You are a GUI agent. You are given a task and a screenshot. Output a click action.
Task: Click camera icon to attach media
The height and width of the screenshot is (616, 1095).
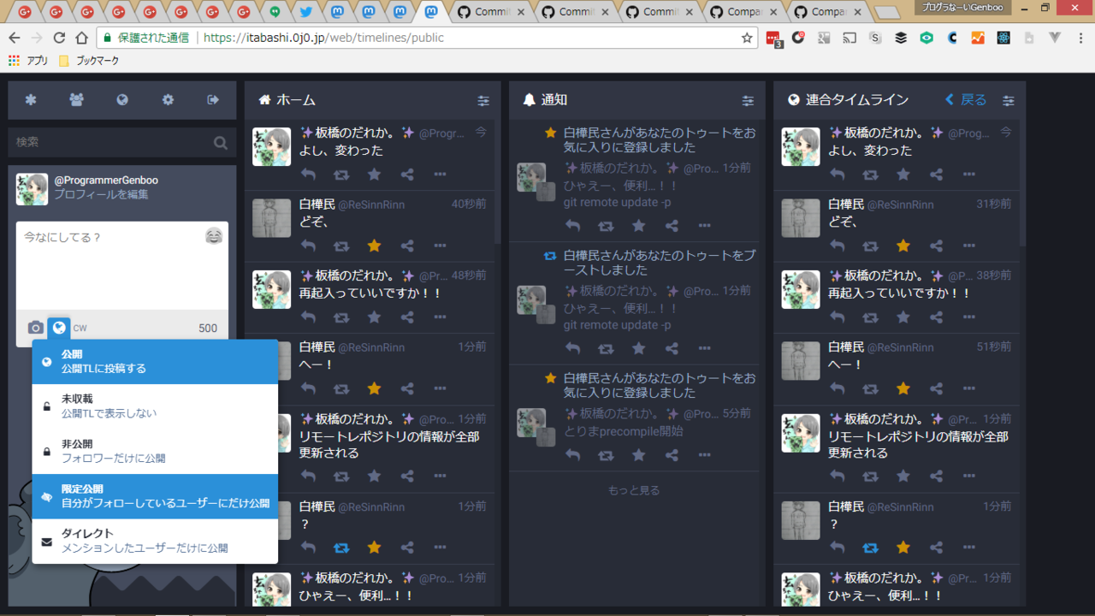(x=35, y=328)
